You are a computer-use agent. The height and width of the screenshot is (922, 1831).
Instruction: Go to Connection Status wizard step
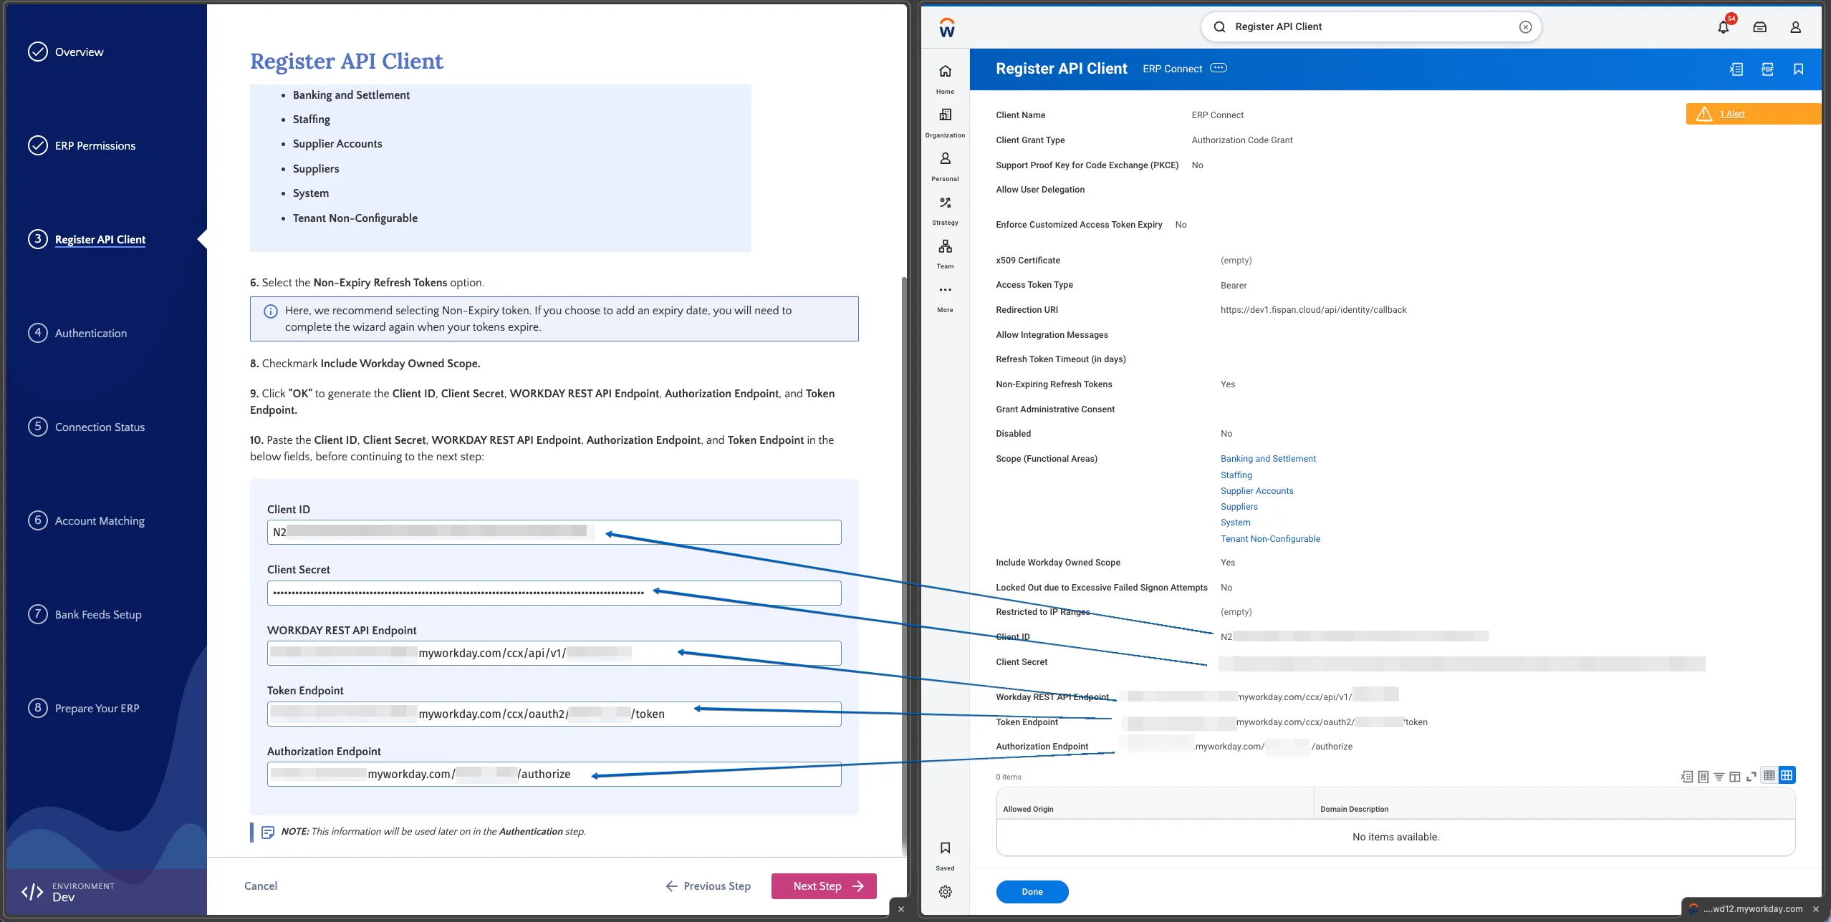pyautogui.click(x=86, y=427)
